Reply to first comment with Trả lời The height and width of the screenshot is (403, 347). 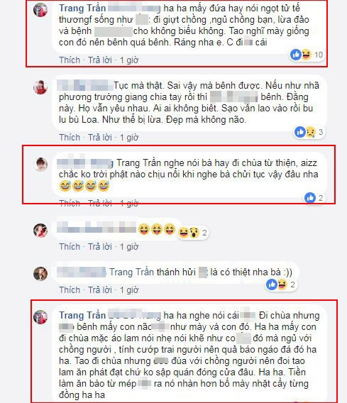[x=100, y=60]
